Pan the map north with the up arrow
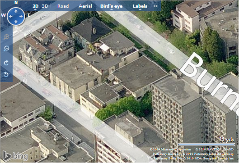This screenshot has width=239, height=163. [x=16, y=11]
